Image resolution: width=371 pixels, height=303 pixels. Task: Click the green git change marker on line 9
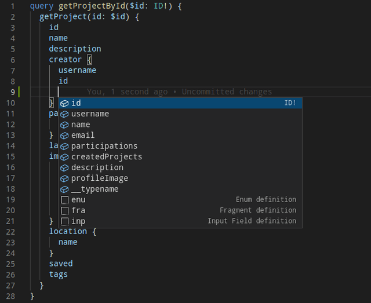coord(19,92)
